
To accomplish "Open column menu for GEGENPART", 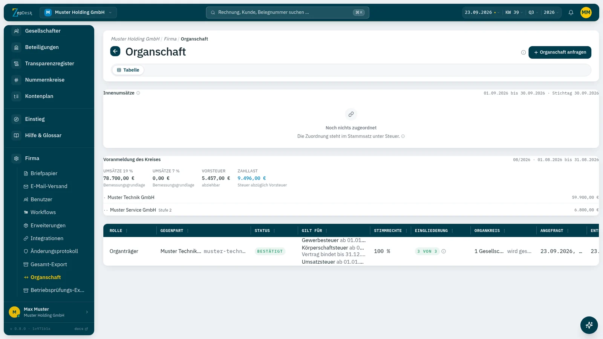I will pos(188,231).
